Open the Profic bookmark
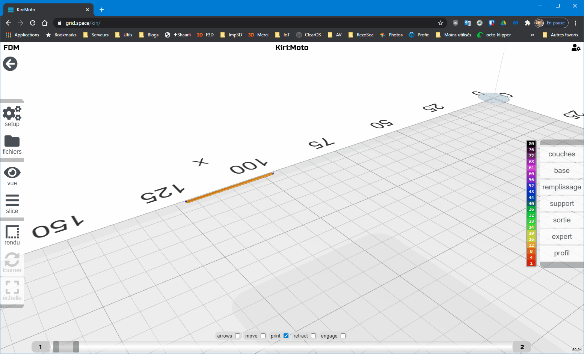The width and height of the screenshot is (584, 354). tap(419, 35)
